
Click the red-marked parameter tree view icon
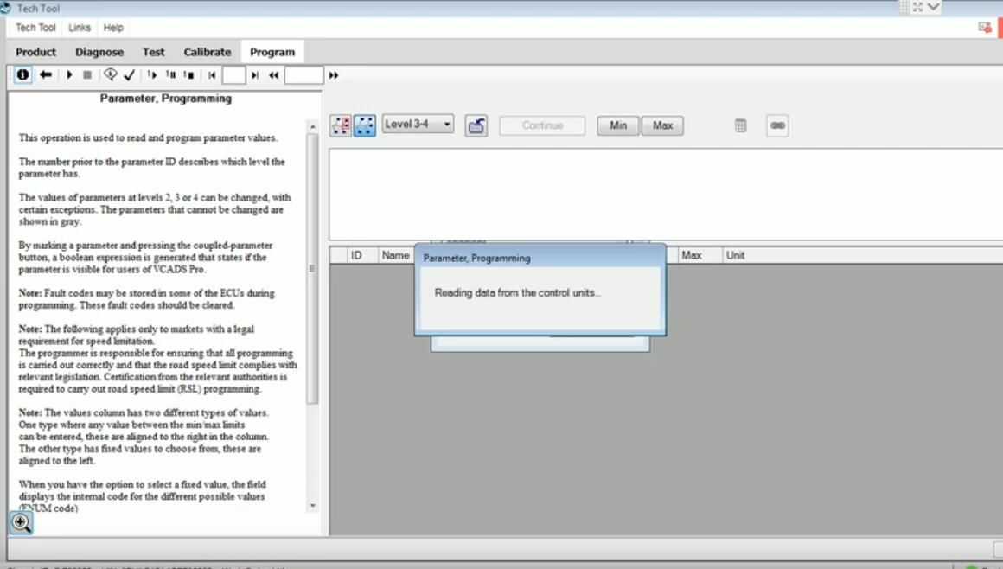[x=341, y=125]
